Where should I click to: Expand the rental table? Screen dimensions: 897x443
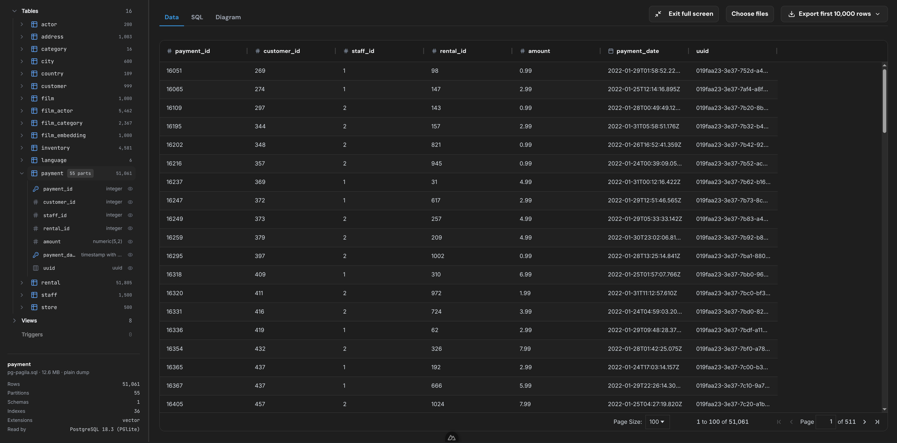tap(22, 283)
